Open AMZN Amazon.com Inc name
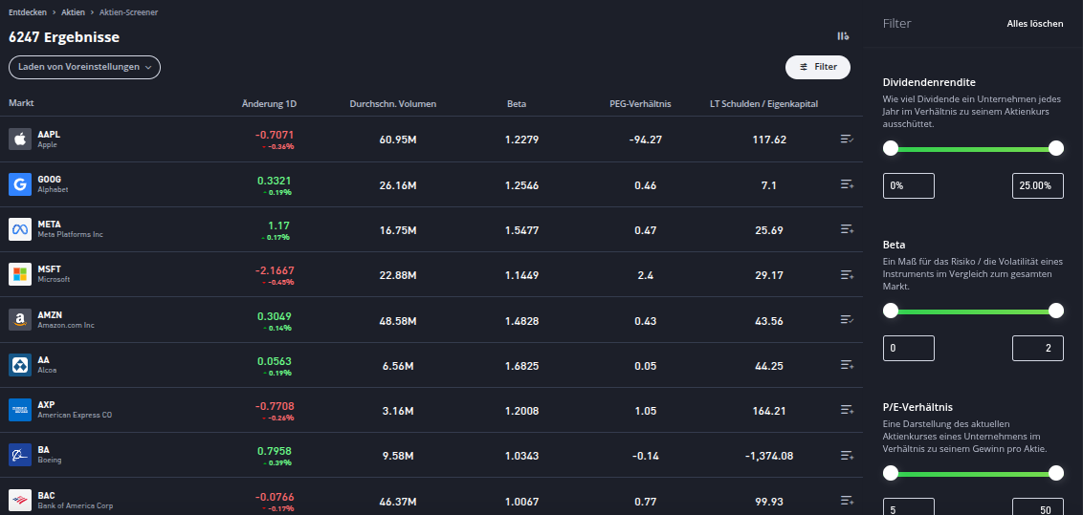The width and height of the screenshot is (1083, 515). pos(66,319)
